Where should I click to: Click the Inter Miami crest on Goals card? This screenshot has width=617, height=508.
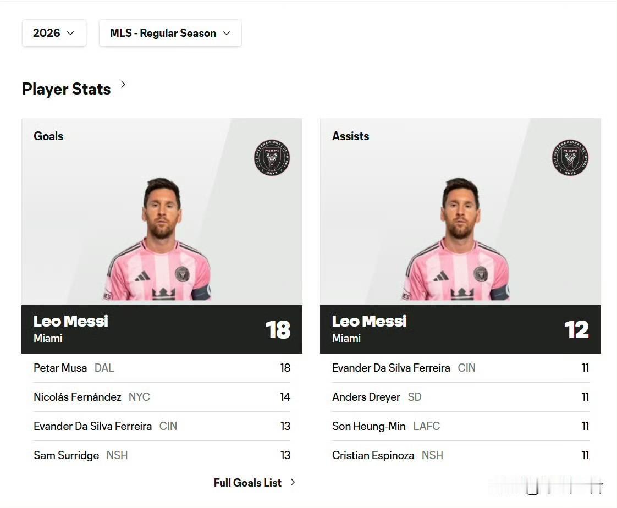[272, 157]
